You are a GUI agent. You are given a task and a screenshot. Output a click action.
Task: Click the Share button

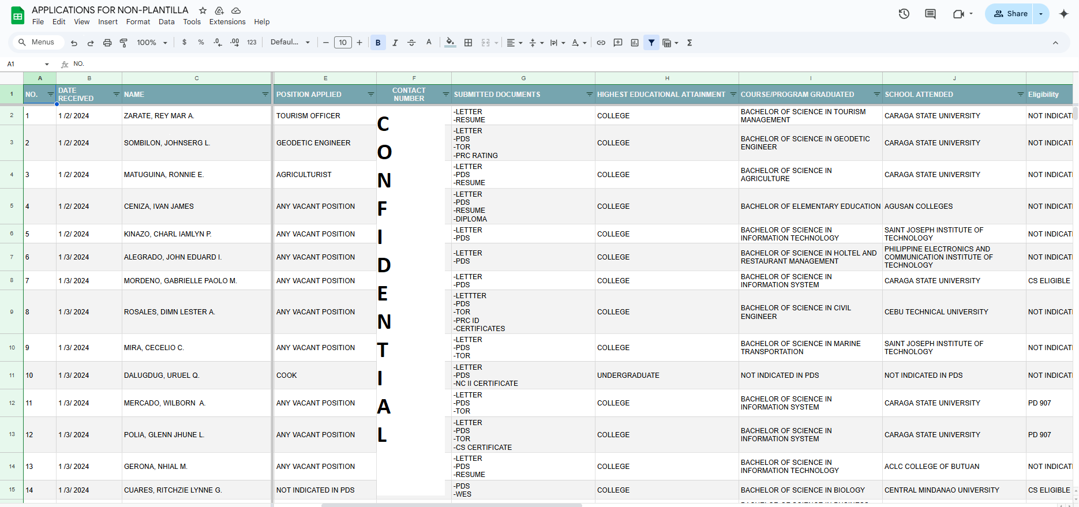coord(1011,14)
